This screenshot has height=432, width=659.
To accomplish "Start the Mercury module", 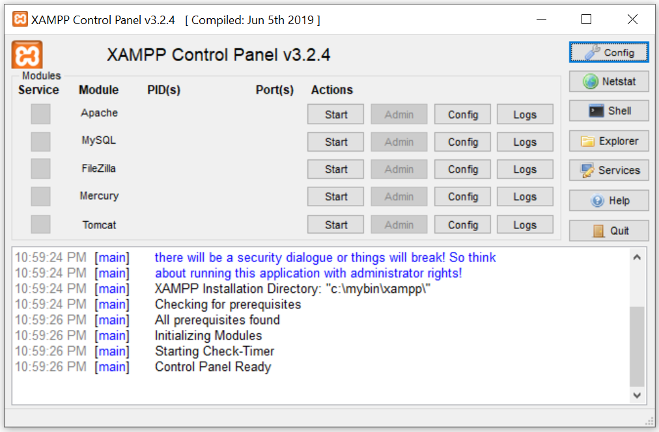I will click(335, 196).
